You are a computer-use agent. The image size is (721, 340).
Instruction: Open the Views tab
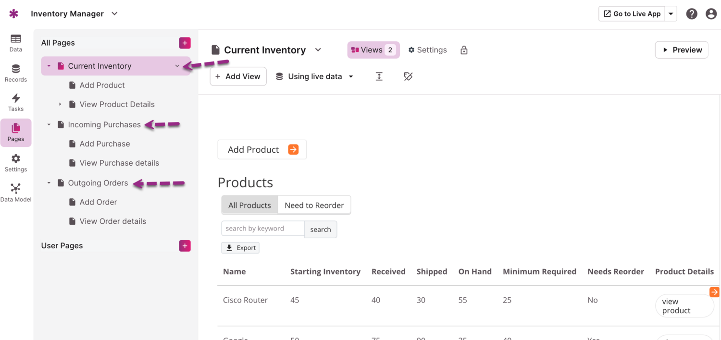[x=373, y=50]
